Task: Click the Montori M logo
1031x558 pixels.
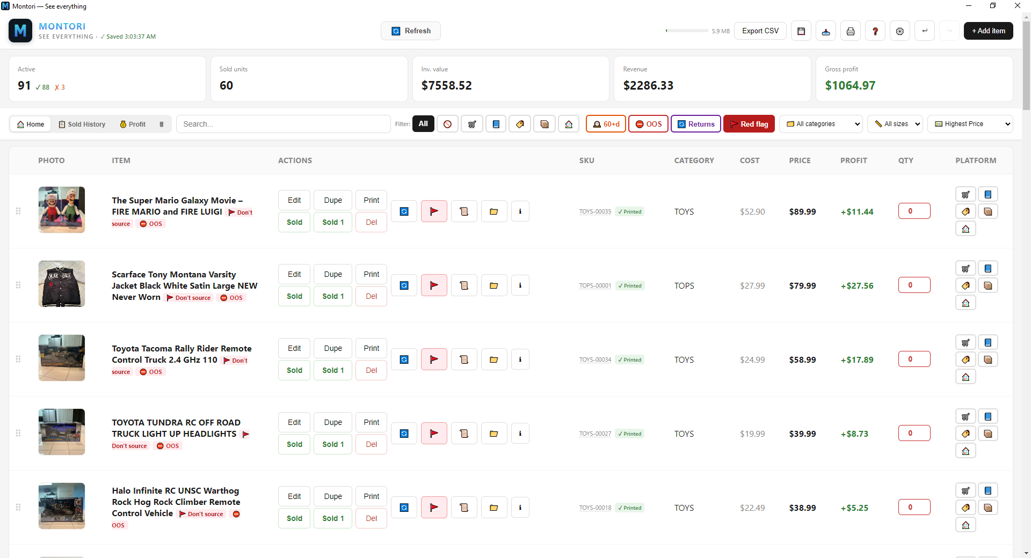Action: [20, 31]
